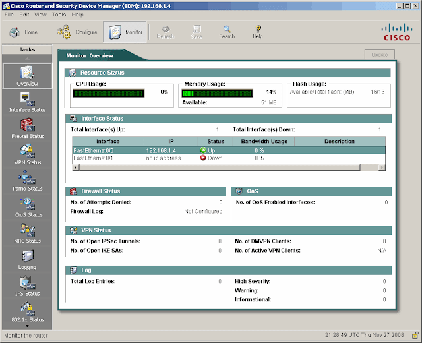Click the Resource Status header icon
Screen dimensions: 422x343
click(73, 73)
